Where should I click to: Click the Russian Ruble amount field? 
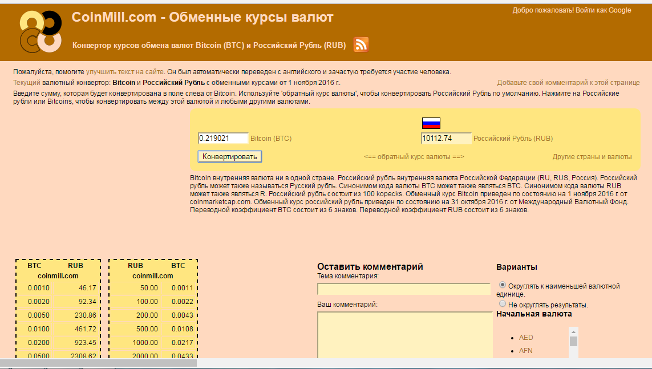tap(446, 138)
